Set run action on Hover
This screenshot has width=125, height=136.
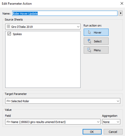pyautogui.click(x=96, y=32)
